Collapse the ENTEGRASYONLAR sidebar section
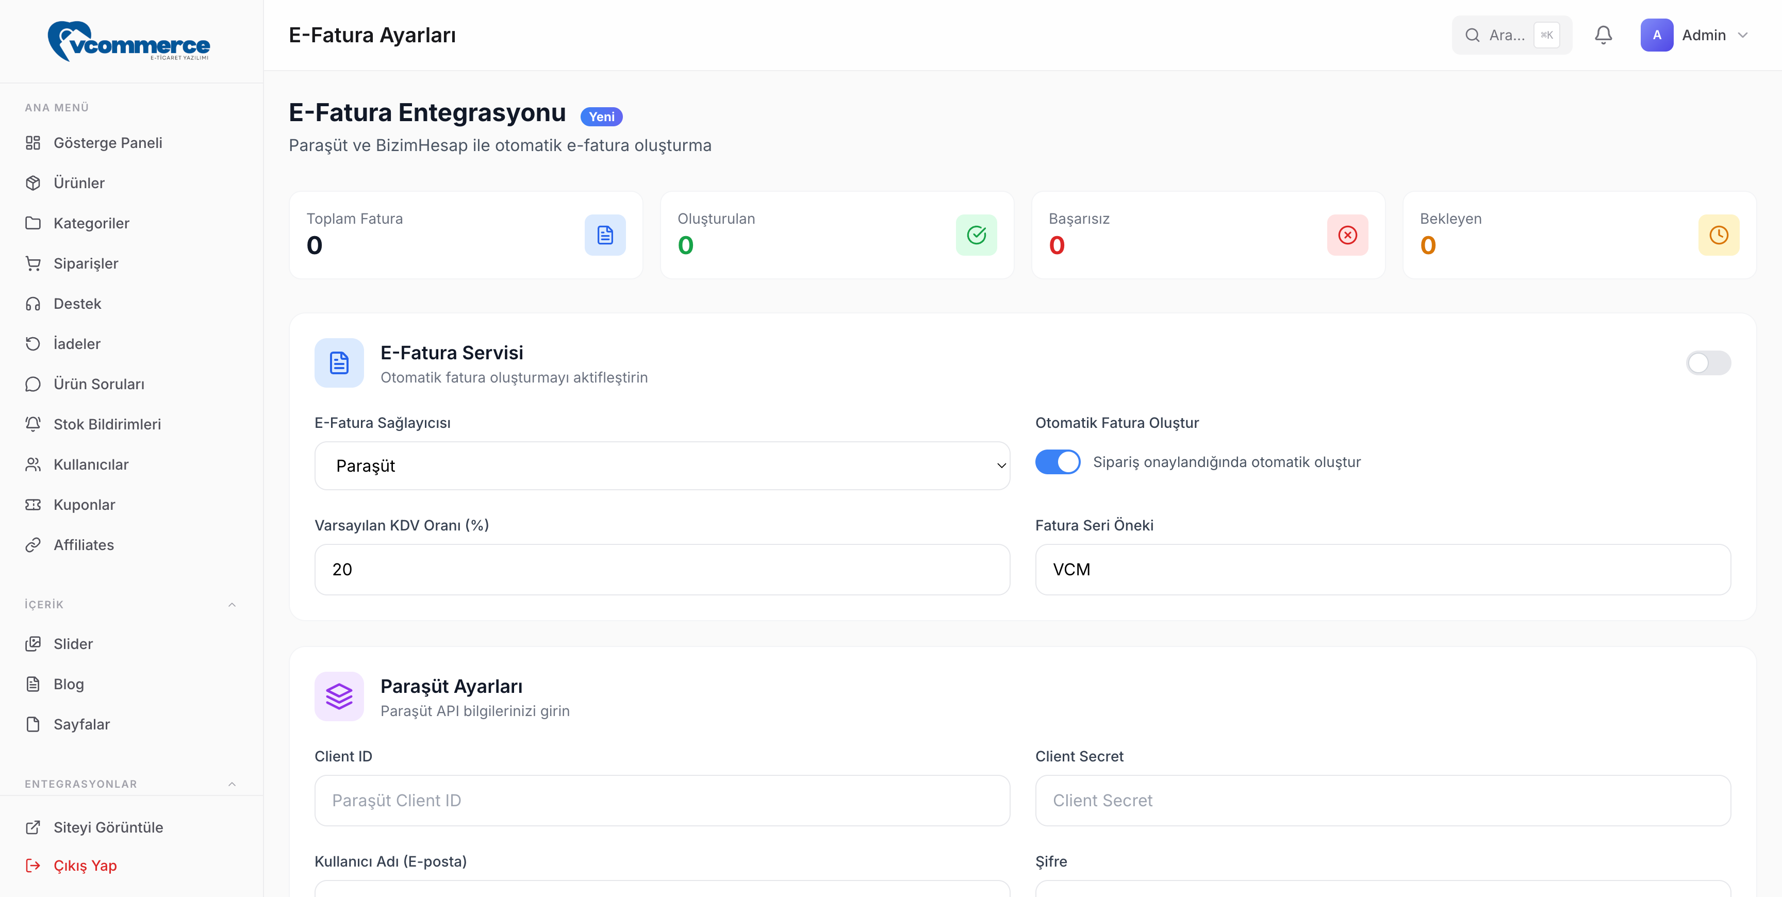The height and width of the screenshot is (897, 1782). coord(232,784)
